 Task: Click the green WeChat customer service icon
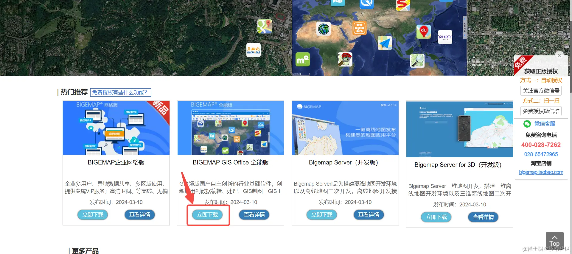click(x=527, y=124)
